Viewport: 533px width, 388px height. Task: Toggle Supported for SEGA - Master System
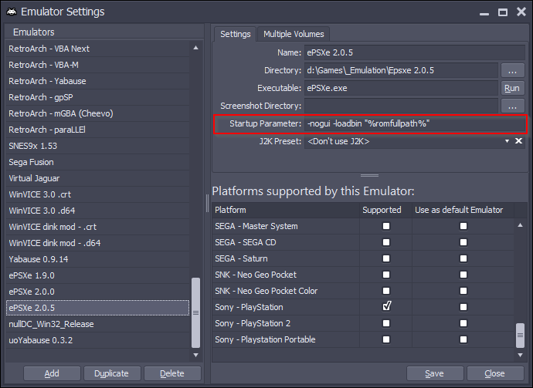(x=386, y=226)
